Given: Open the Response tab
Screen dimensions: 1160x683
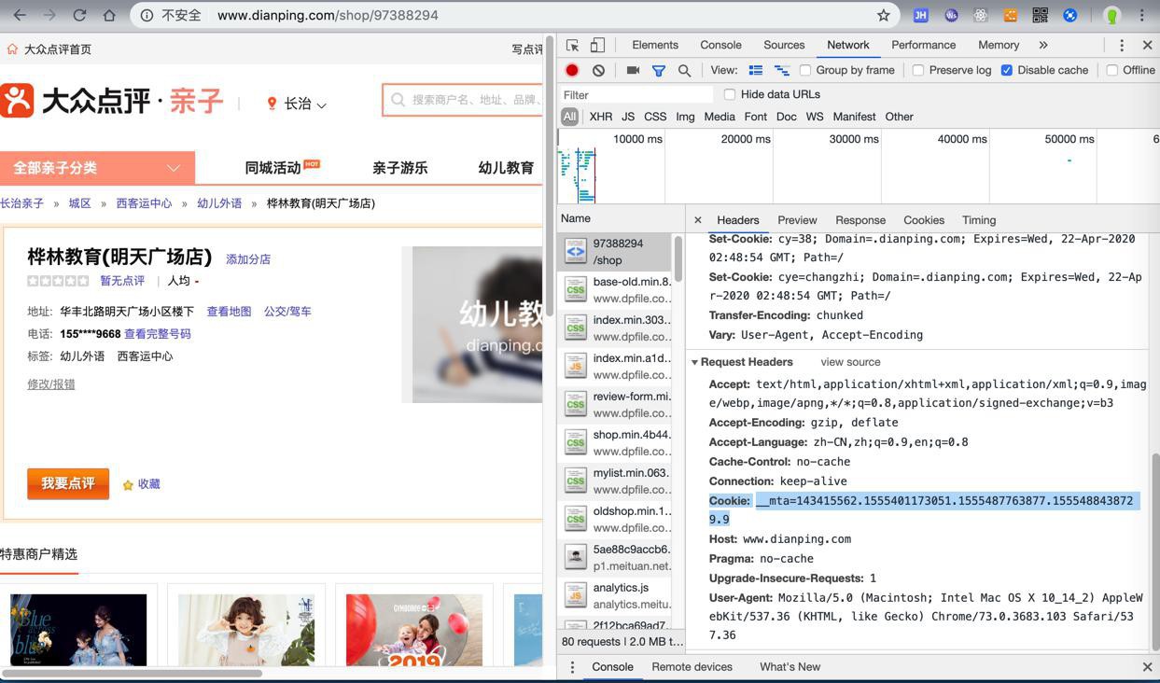Looking at the screenshot, I should 860,220.
